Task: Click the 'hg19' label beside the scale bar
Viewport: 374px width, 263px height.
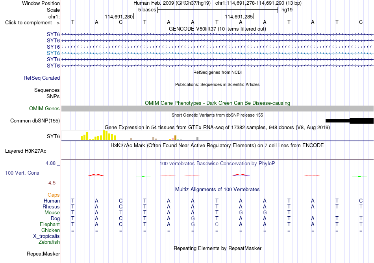Action: pyautogui.click(x=287, y=10)
